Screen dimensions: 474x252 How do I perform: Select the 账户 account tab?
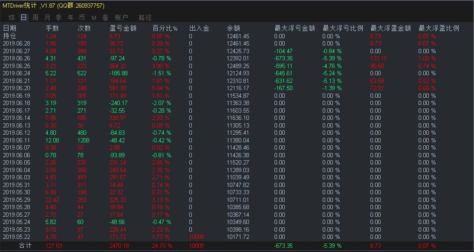[122, 17]
